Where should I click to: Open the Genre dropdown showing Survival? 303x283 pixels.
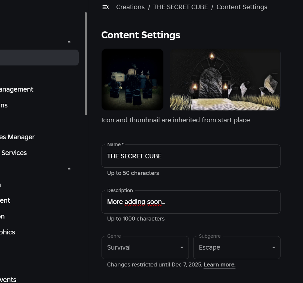point(145,247)
